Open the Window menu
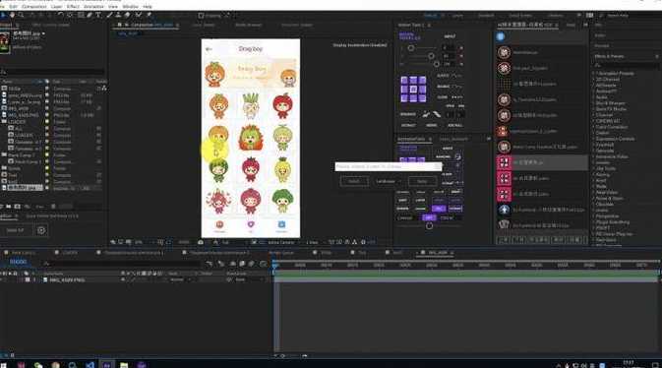The width and height of the screenshot is (662, 368). pyautogui.click(x=130, y=6)
